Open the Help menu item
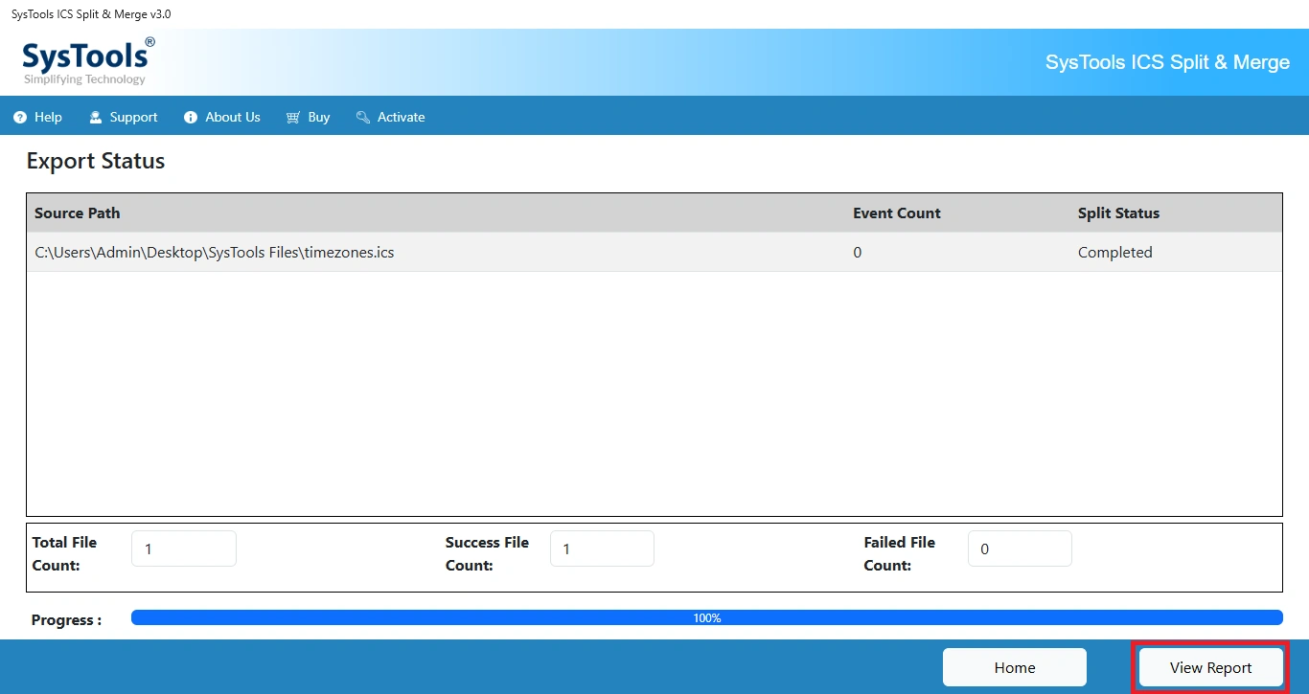 38,117
